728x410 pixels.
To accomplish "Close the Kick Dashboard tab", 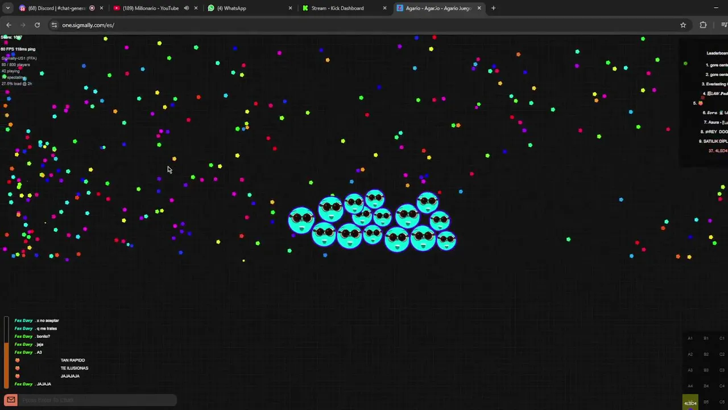I will [384, 8].
